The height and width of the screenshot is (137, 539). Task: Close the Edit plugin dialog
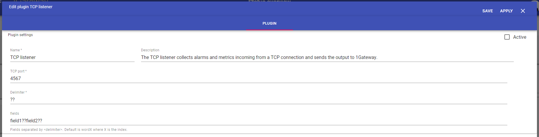(x=523, y=11)
